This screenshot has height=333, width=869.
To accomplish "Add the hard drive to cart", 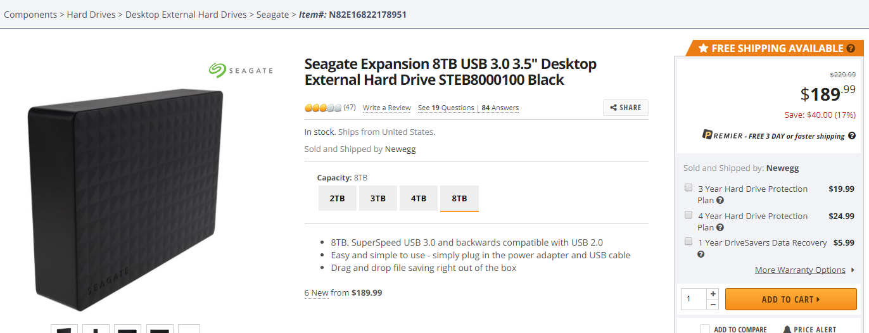I will (x=790, y=299).
